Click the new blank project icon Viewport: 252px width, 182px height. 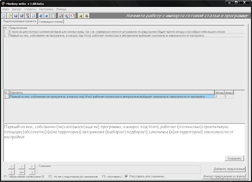pos(4,16)
